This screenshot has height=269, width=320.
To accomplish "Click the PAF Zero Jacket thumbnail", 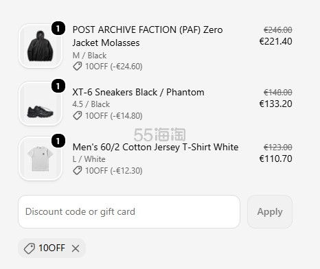I will click(x=41, y=46).
